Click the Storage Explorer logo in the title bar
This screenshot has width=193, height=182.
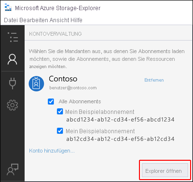[8, 7]
